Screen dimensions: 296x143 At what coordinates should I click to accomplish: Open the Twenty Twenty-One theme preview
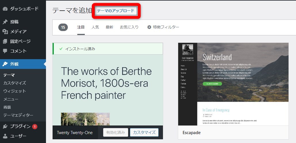click(108, 90)
